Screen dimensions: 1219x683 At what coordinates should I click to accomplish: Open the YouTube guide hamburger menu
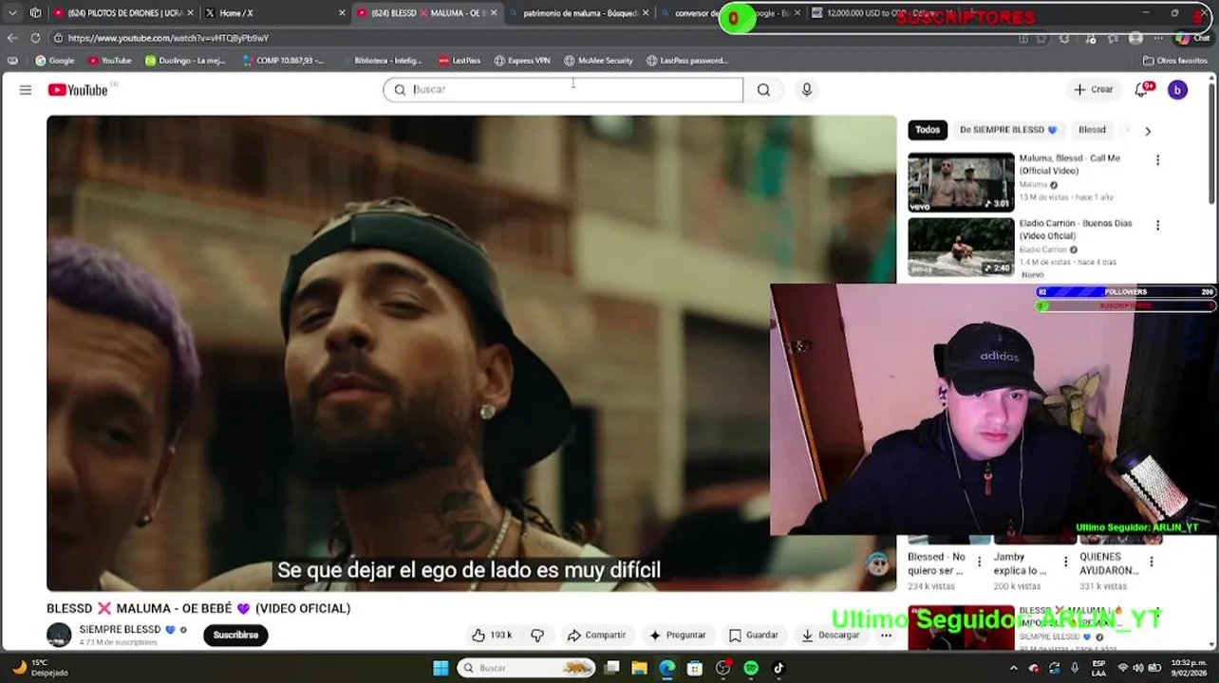pos(26,90)
